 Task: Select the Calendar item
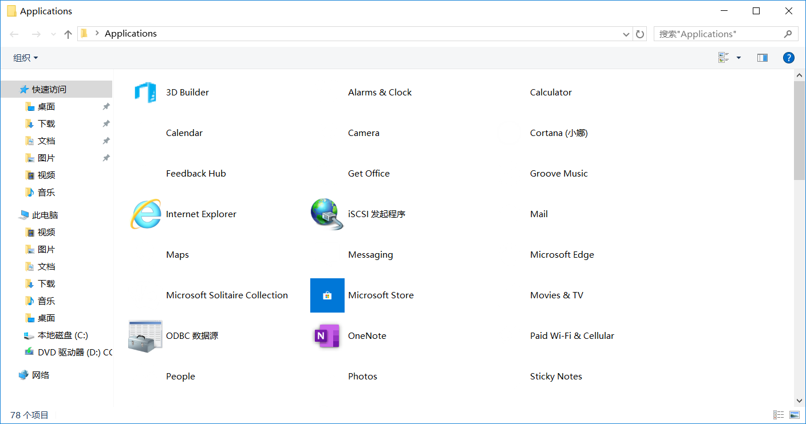pos(184,133)
